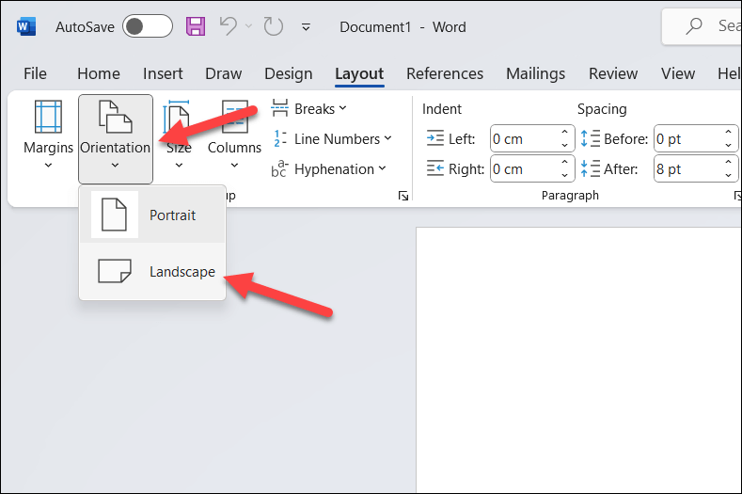Click the Spacing Before input field

pos(687,138)
